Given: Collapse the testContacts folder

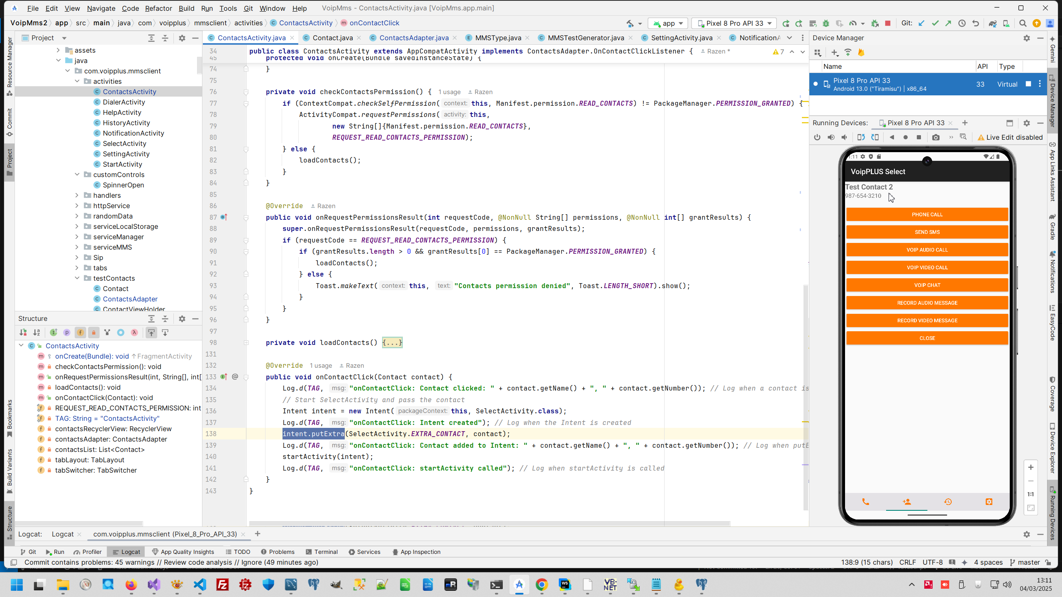Looking at the screenshot, I should point(77,278).
